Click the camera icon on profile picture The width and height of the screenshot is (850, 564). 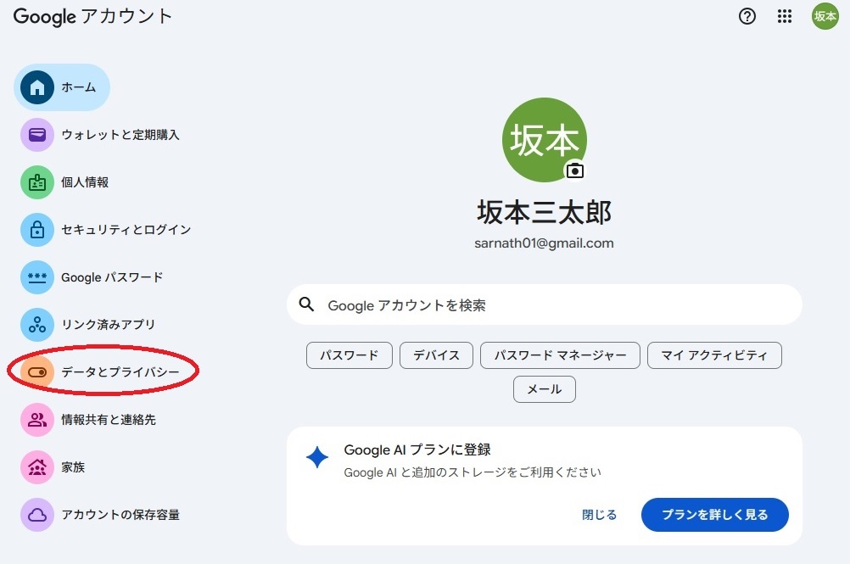575,170
